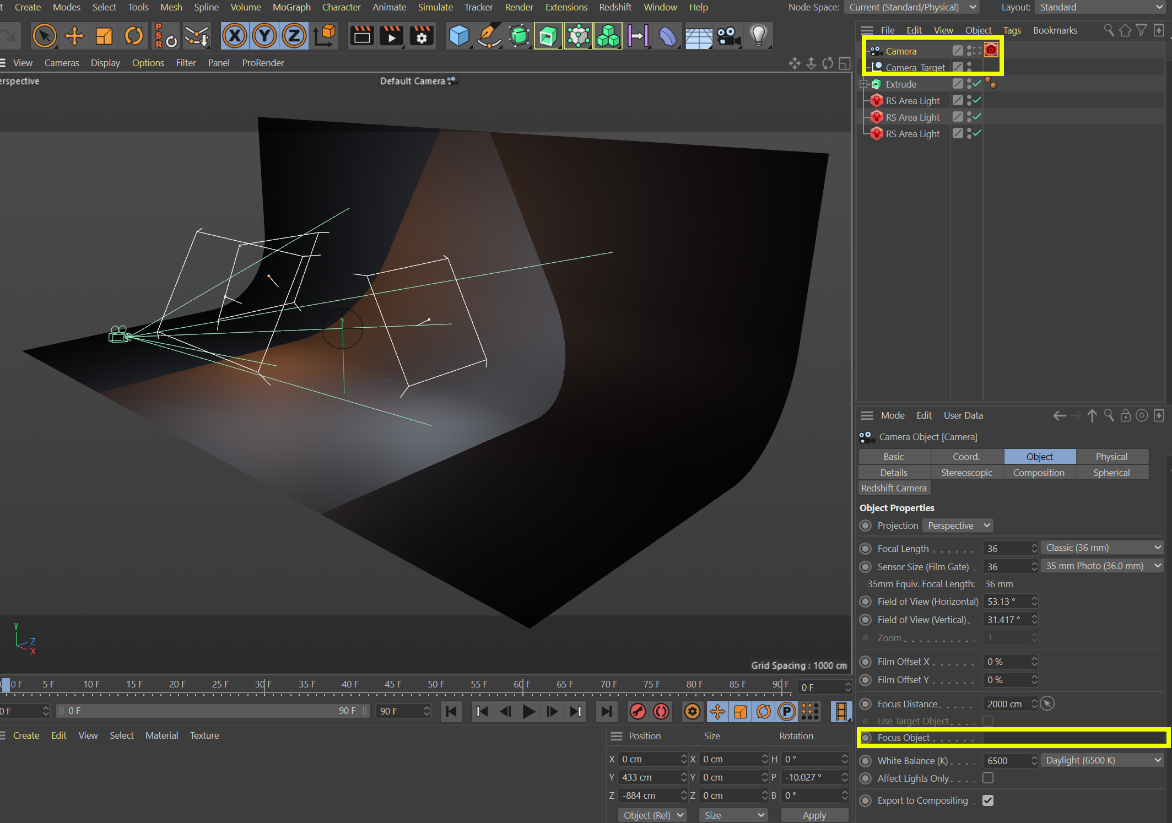Select the Rotate tool icon
The height and width of the screenshot is (823, 1172).
pos(134,36)
